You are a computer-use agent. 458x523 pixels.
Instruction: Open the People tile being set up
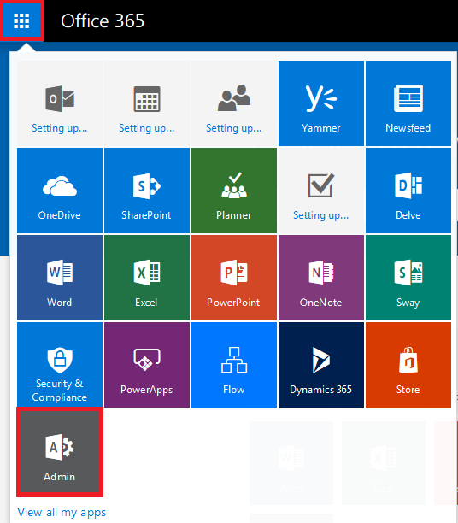pos(234,103)
